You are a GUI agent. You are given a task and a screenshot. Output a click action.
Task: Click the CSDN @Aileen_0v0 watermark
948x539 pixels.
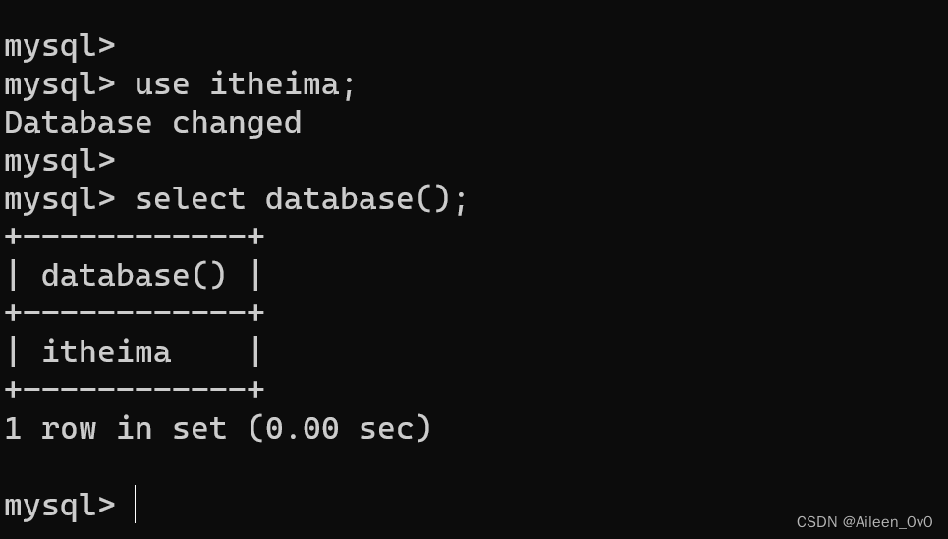tap(864, 522)
